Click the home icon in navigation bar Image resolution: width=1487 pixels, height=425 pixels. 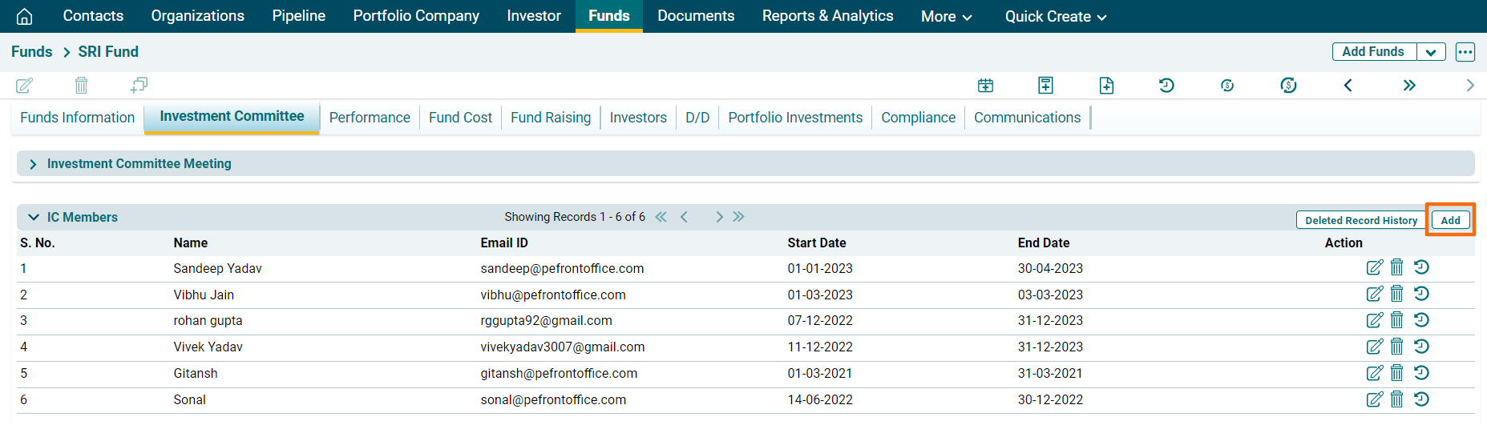click(x=25, y=16)
